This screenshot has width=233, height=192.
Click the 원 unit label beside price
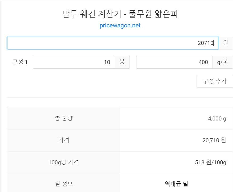(x=226, y=43)
